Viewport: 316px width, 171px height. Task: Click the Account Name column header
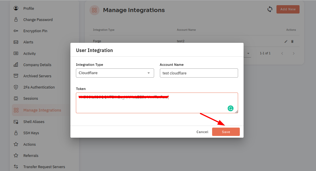pos(186,30)
